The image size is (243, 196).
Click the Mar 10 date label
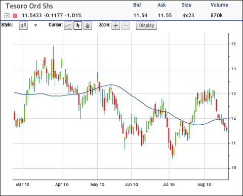pos(23,184)
